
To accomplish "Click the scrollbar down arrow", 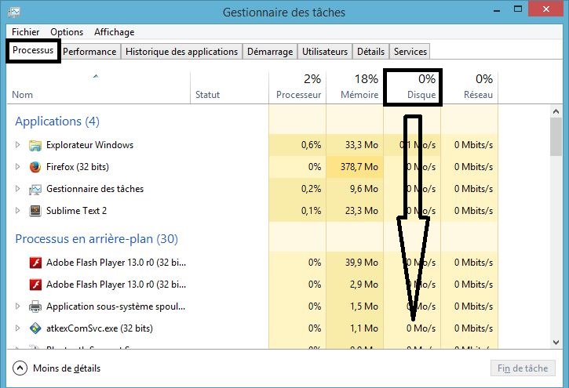I will [x=556, y=342].
